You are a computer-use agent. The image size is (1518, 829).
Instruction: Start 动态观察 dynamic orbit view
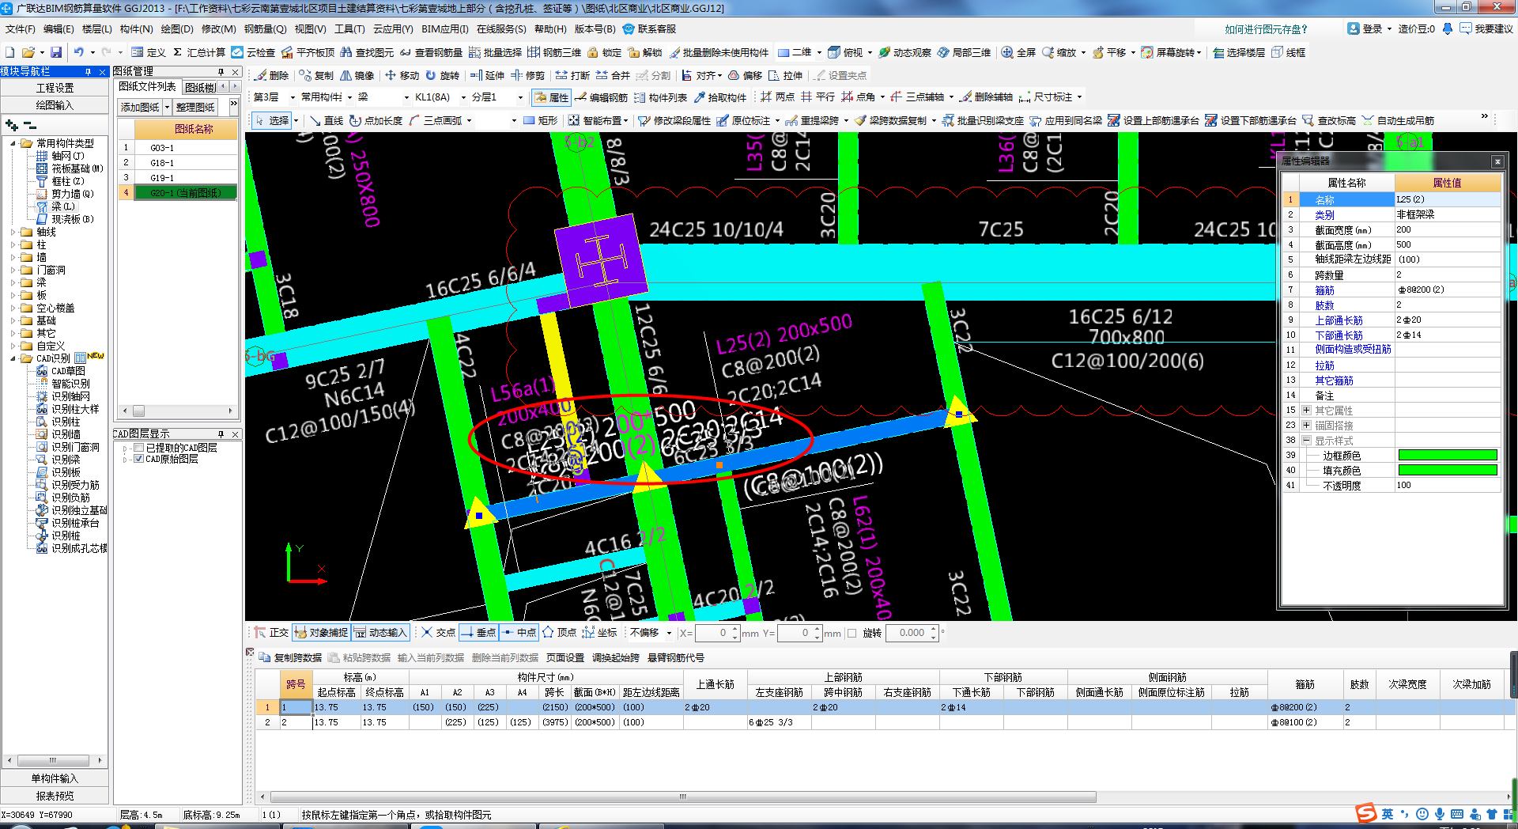pyautogui.click(x=905, y=52)
